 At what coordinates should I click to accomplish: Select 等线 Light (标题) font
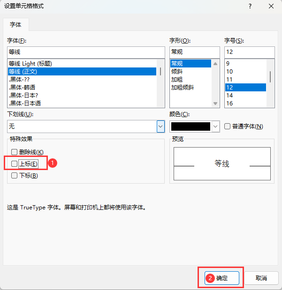[x=82, y=64]
